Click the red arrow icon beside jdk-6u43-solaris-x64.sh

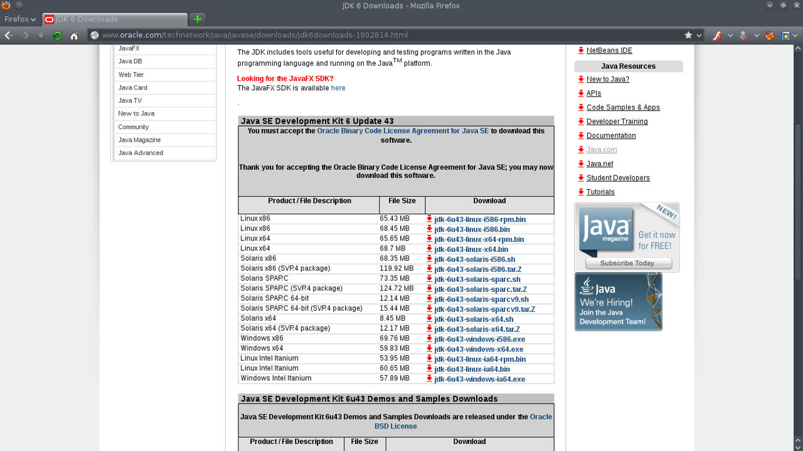430,319
